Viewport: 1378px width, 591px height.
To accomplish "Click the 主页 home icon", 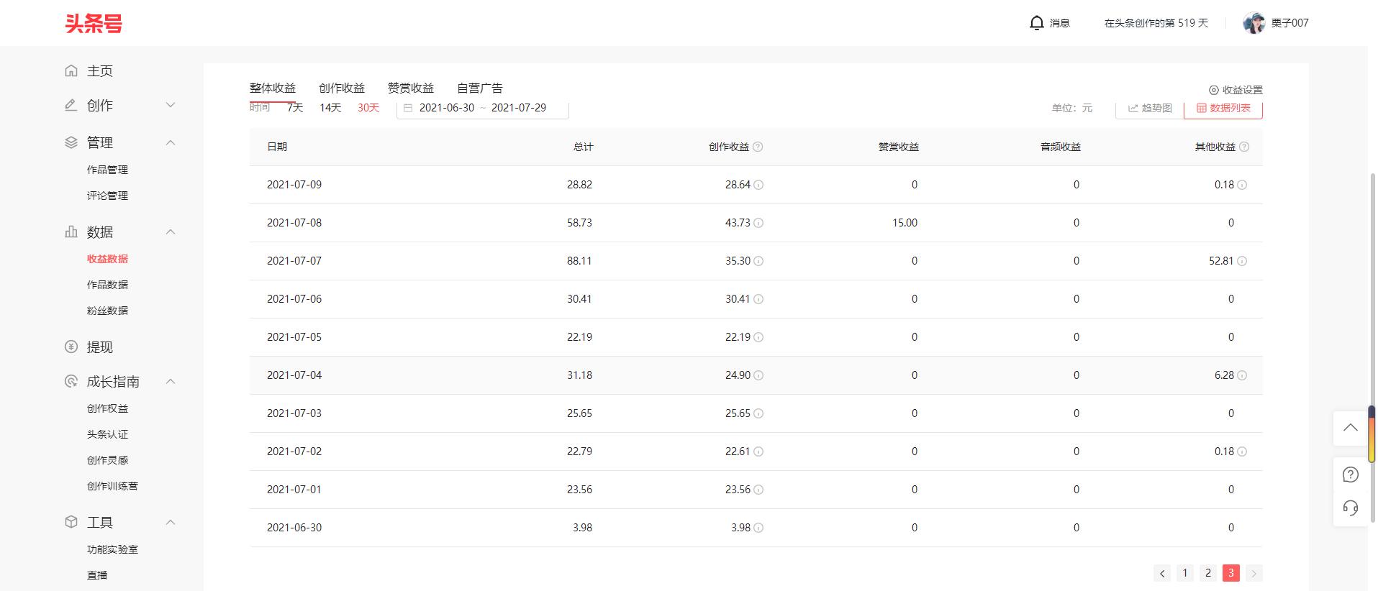I will 71,70.
